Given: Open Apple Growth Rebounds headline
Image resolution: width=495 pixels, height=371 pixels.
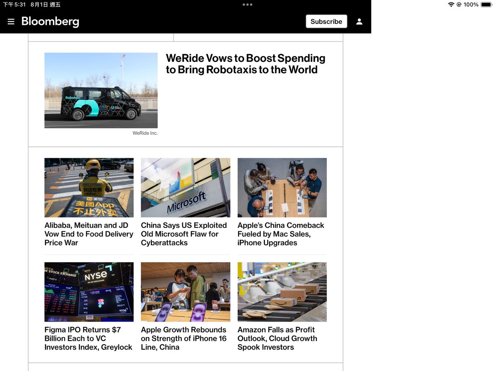Looking at the screenshot, I should (184, 338).
